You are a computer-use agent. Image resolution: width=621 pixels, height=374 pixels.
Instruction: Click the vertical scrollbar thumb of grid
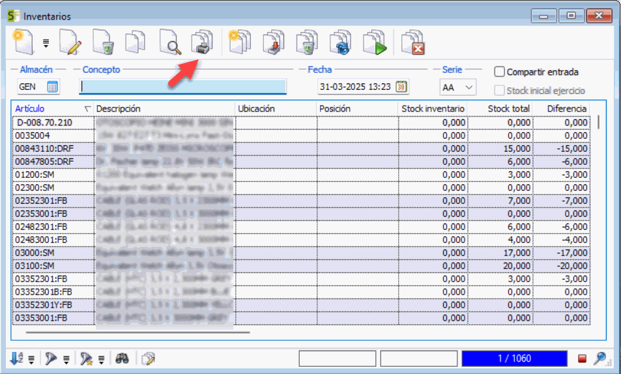[598, 122]
